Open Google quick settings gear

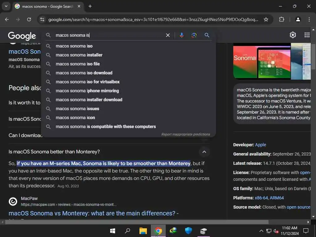point(293,35)
